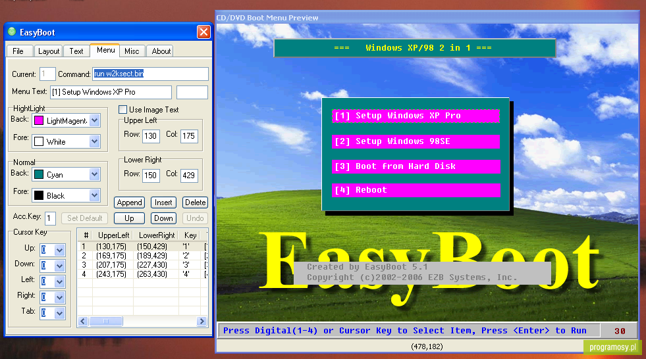The height and width of the screenshot is (359, 646).
Task: Open Cursor Key Right dropdown
Action: [x=59, y=297]
